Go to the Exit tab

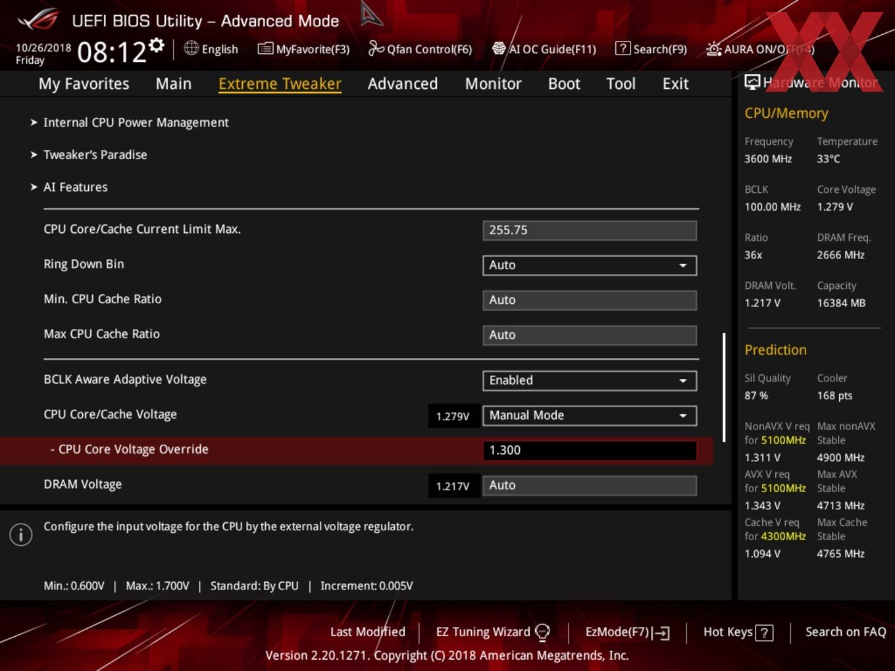[x=675, y=84]
